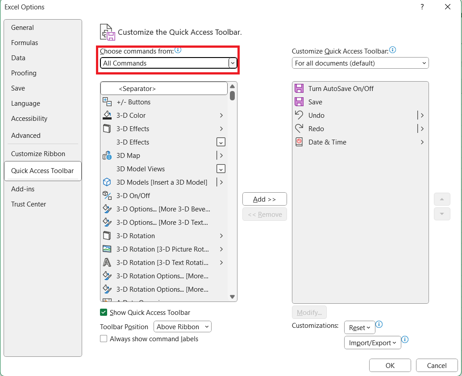Expand the Undo split arrow
This screenshot has width=462, height=376.
tap(422, 115)
